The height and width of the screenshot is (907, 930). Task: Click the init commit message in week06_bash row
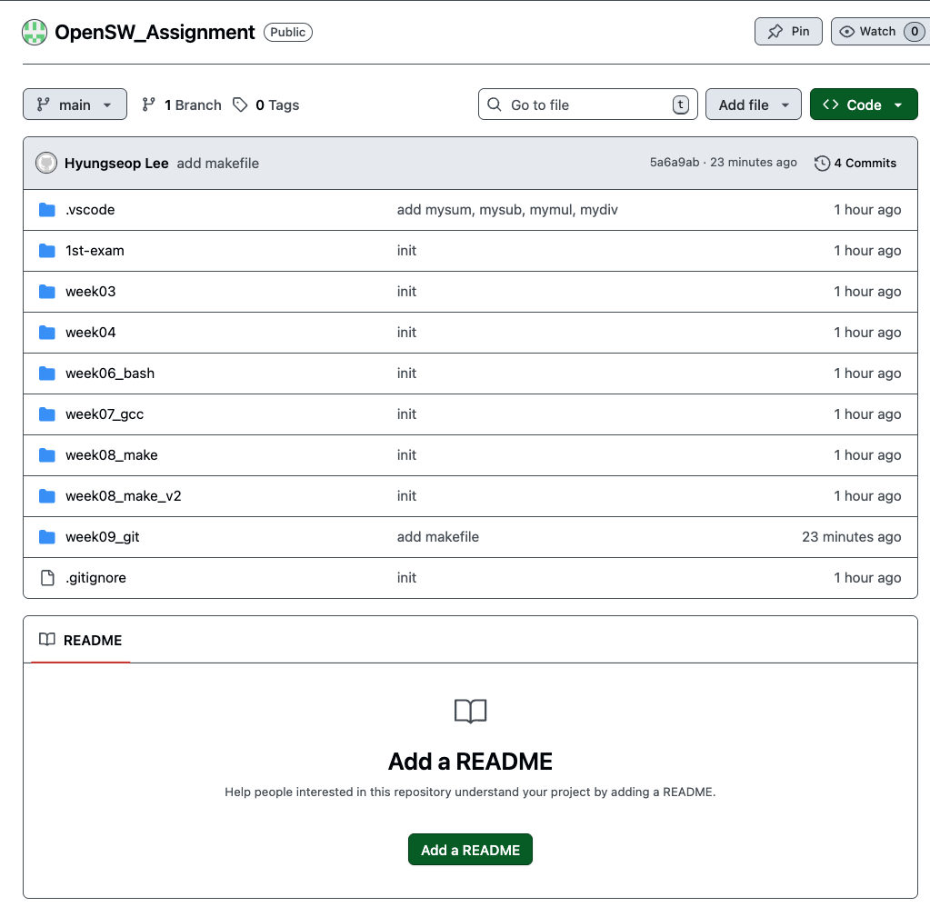pyautogui.click(x=406, y=374)
